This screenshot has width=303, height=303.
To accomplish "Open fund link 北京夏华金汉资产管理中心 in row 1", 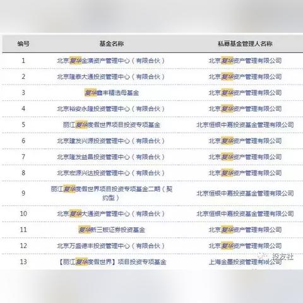I will tap(111, 61).
